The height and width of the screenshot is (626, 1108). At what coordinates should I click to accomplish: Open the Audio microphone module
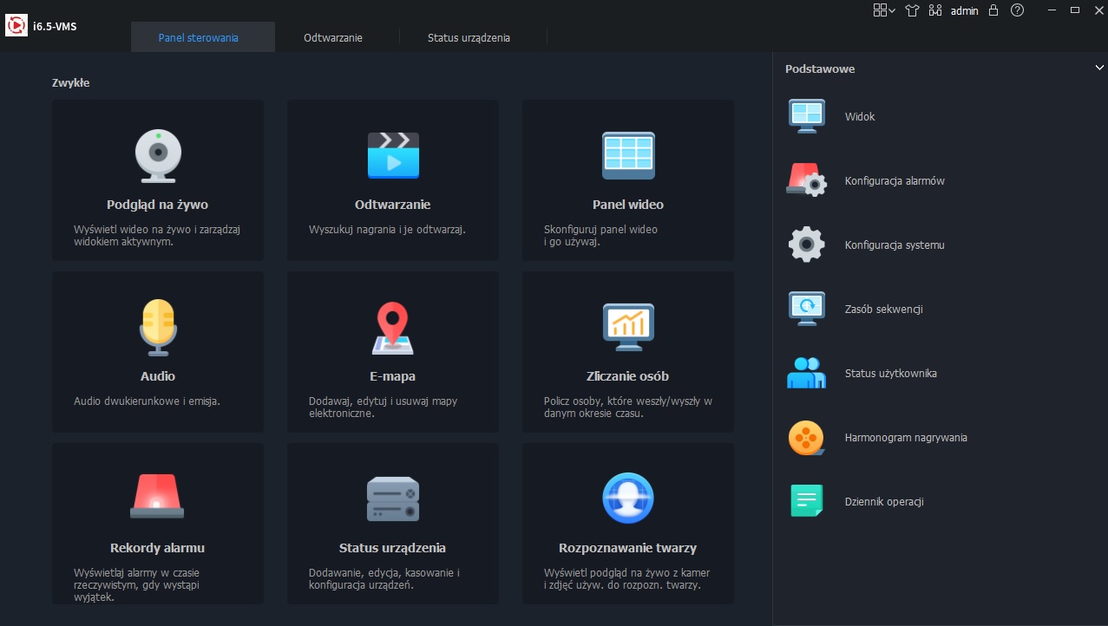[x=157, y=352]
